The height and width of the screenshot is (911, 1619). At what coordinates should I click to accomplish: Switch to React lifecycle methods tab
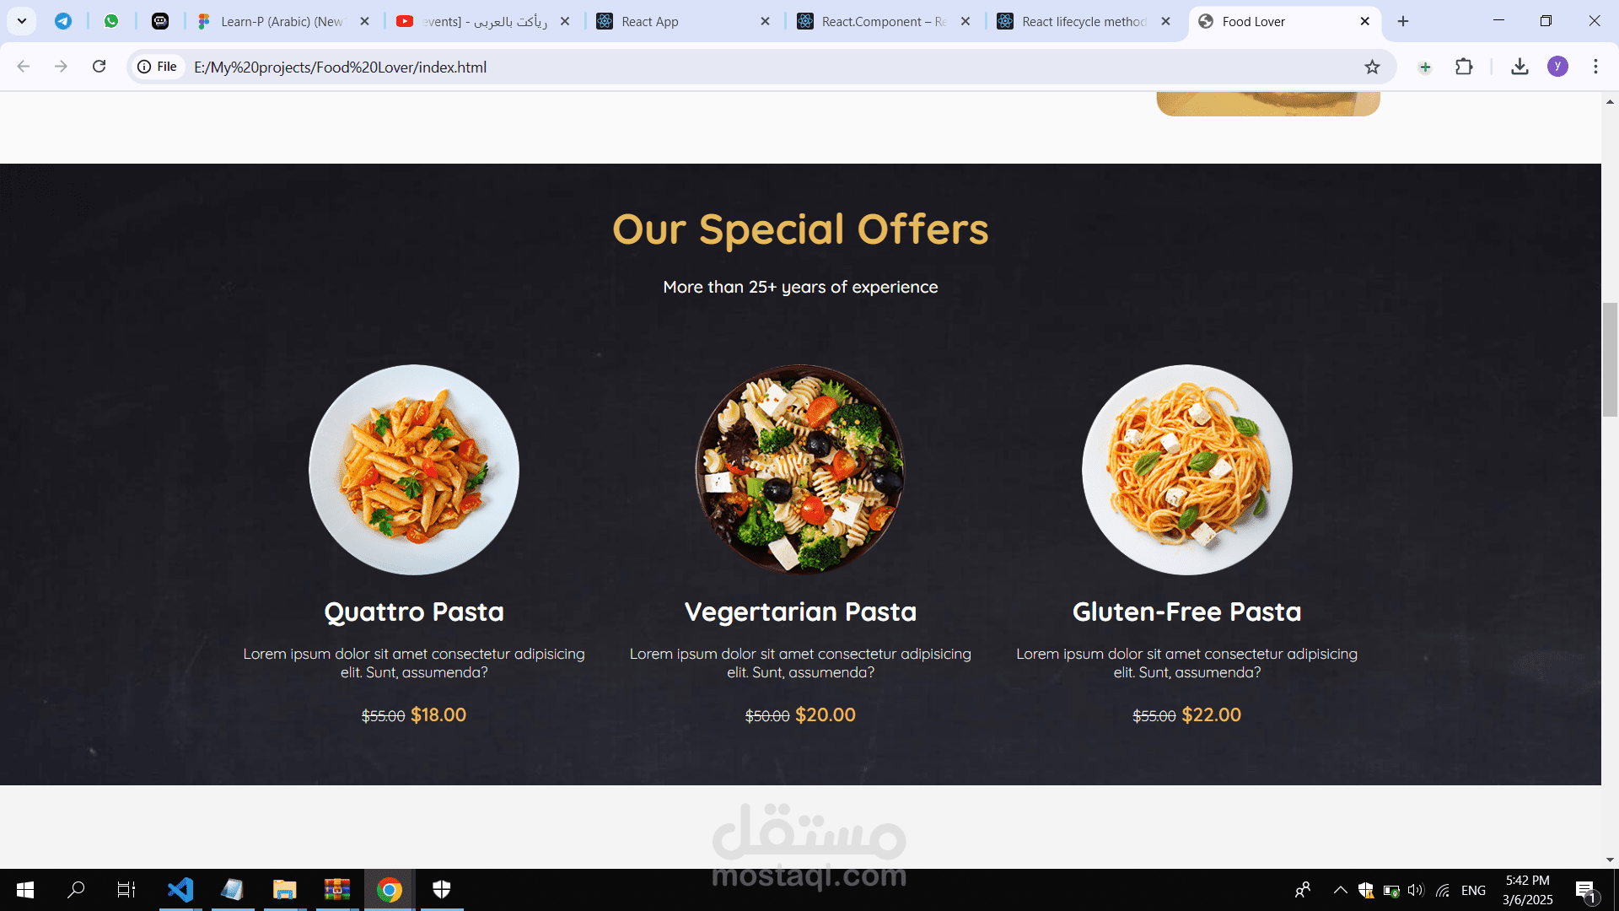click(1085, 21)
